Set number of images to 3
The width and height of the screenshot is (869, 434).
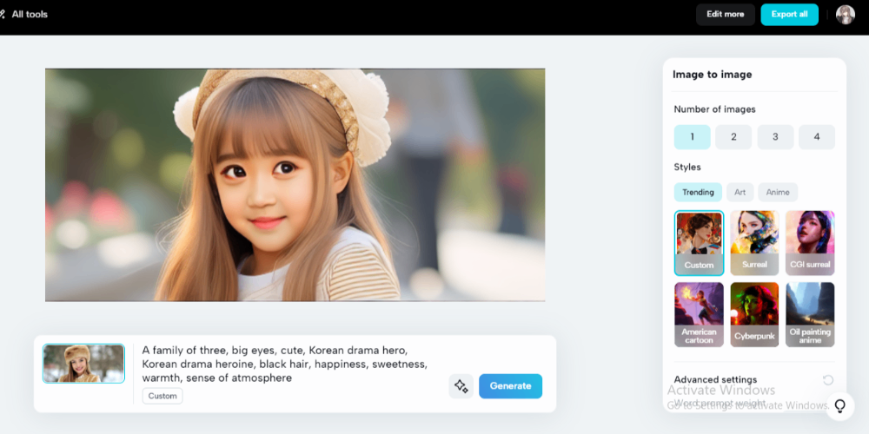[x=775, y=137]
